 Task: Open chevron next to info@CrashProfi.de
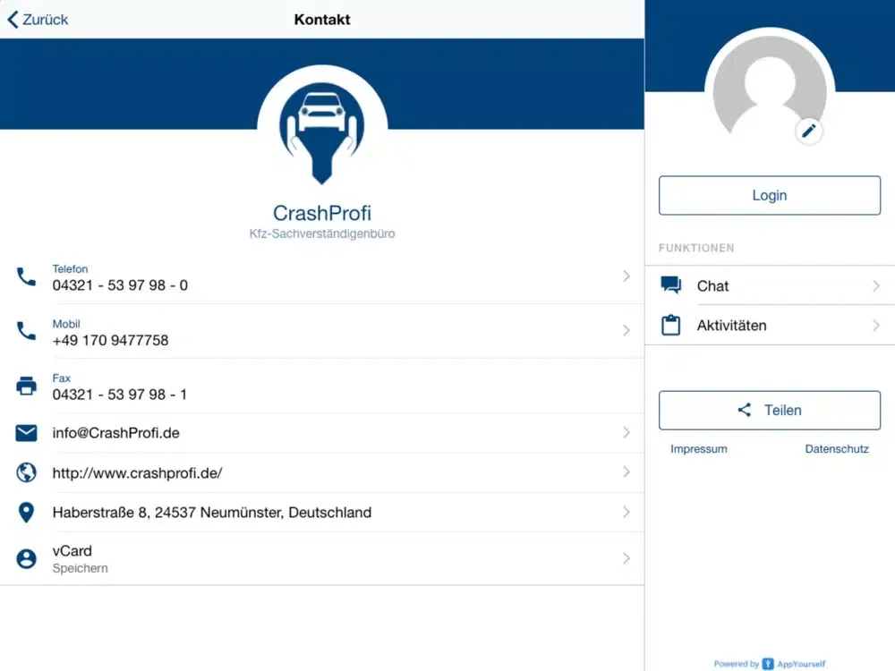[x=626, y=432]
